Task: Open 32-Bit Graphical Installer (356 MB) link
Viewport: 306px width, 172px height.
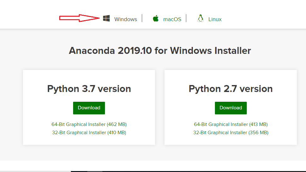Action: coord(231,133)
